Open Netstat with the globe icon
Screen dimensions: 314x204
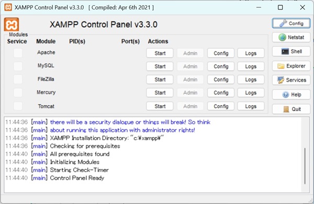(x=291, y=37)
